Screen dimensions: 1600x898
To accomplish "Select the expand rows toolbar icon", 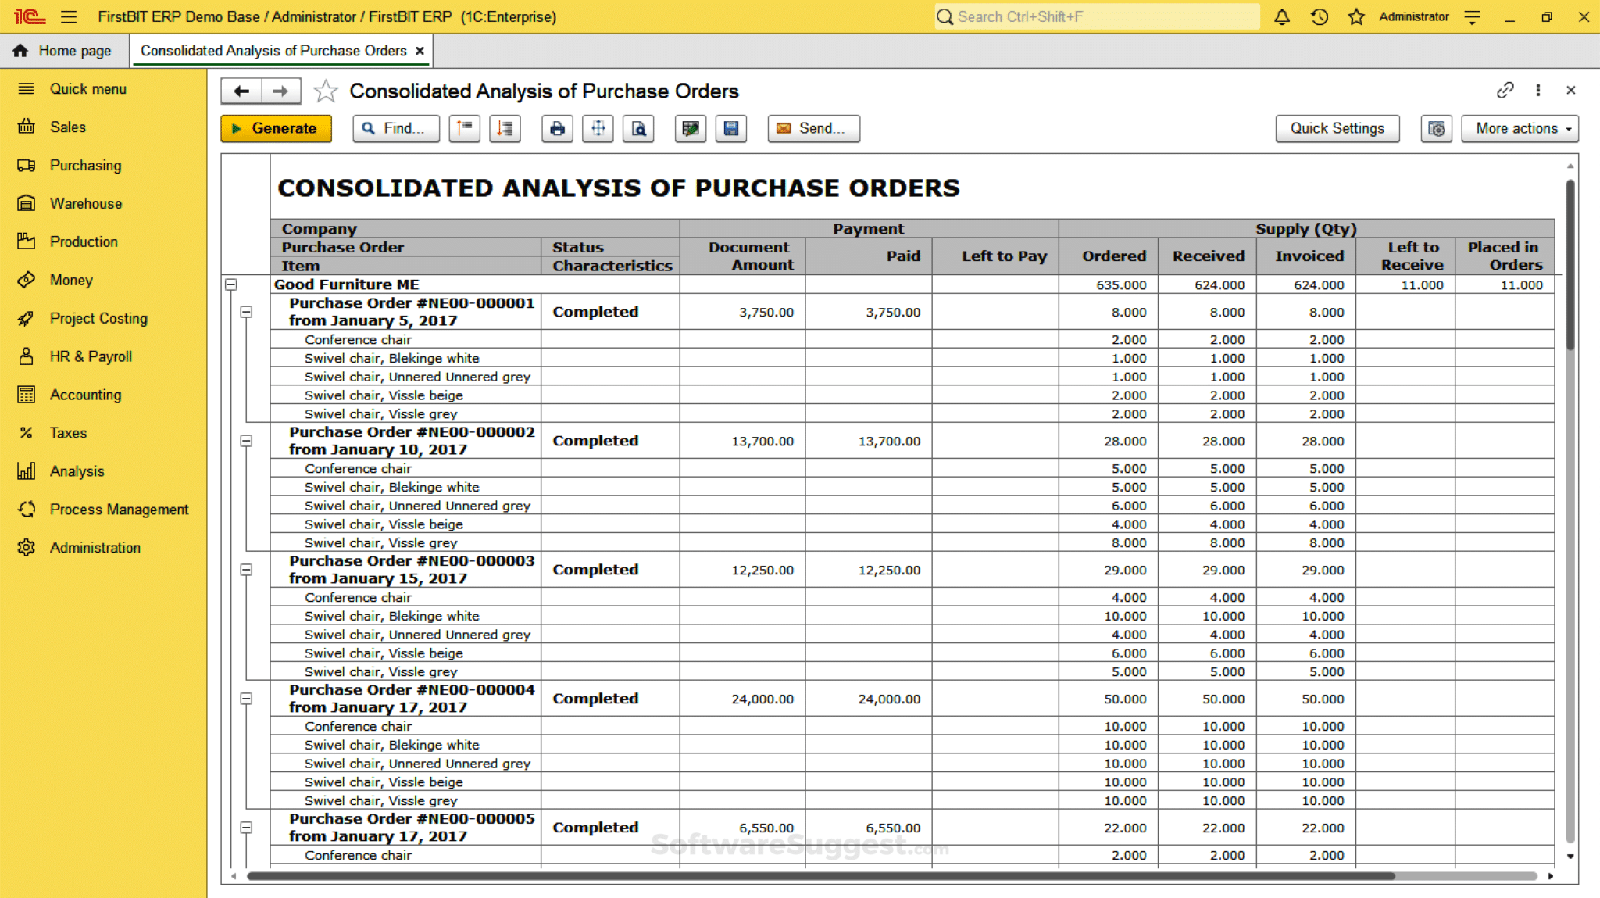I will (x=505, y=128).
